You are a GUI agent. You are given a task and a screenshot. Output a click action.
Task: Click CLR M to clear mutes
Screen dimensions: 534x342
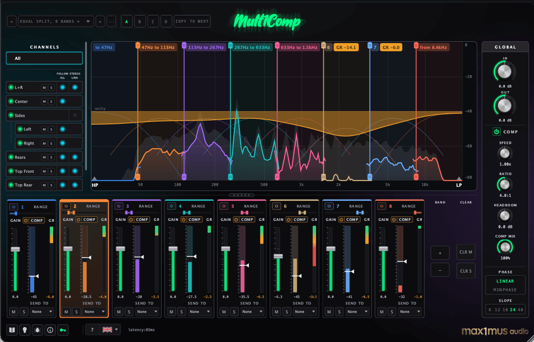465,252
